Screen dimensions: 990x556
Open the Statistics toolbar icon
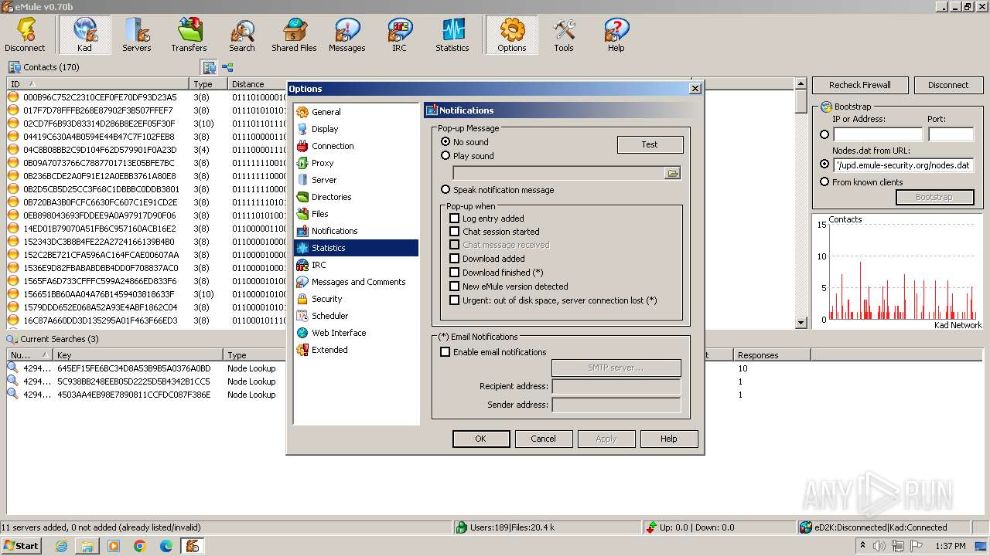[452, 35]
